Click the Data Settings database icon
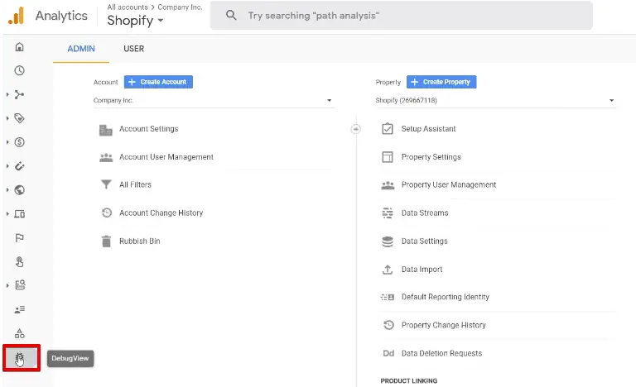This screenshot has height=387, width=636. [x=388, y=241]
